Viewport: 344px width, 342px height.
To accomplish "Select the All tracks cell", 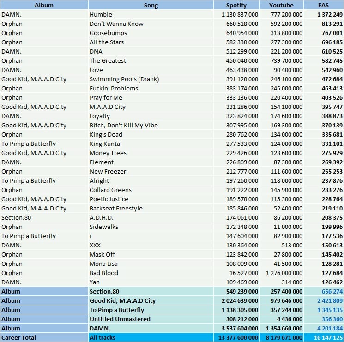I will [x=151, y=337].
